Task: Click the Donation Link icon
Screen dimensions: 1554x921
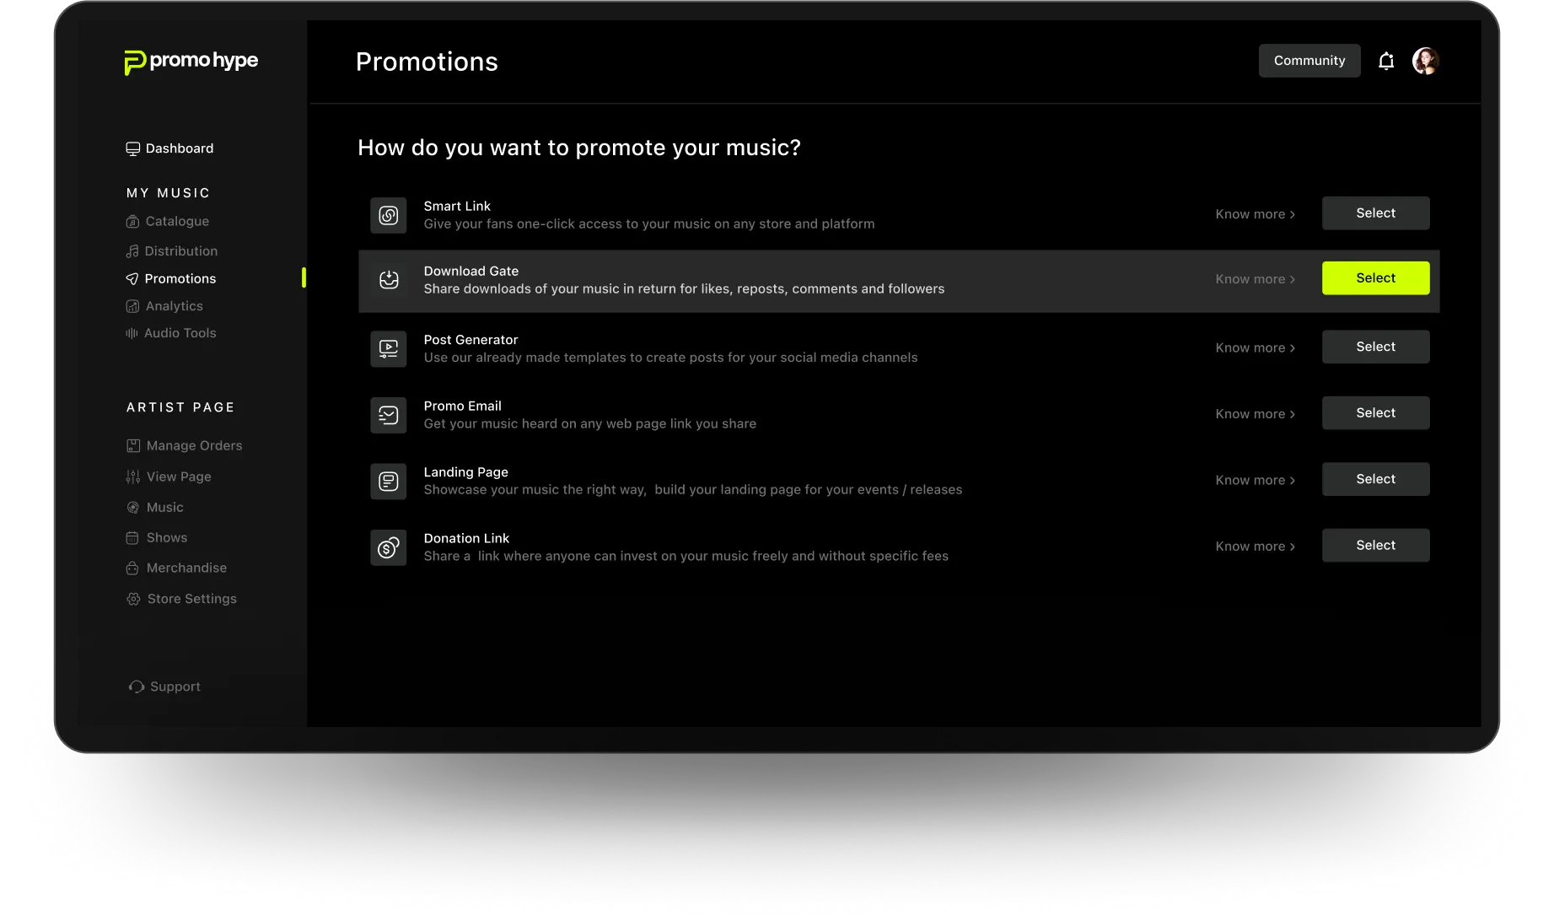Action: click(x=389, y=547)
